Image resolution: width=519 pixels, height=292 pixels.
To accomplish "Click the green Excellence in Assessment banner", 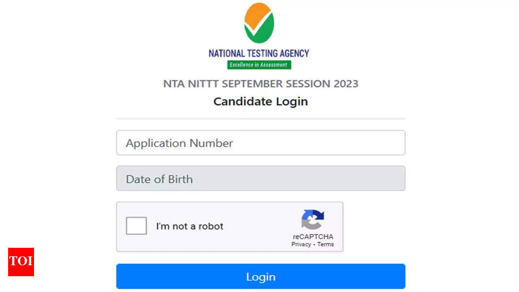I will tap(259, 65).
